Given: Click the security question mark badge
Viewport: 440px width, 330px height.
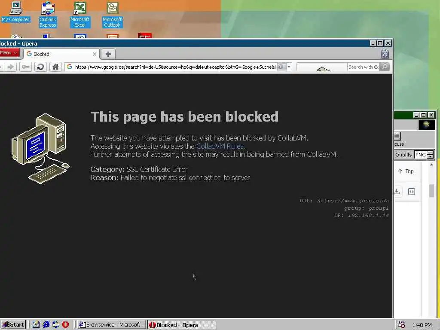Looking at the screenshot, I should (x=281, y=67).
